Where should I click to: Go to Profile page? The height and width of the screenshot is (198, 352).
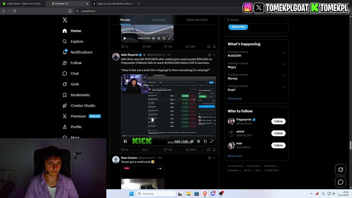tap(72, 127)
